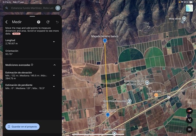Open the Longitud units dropdown
Viewport: 196px width, 136px height.
[x=54, y=42]
